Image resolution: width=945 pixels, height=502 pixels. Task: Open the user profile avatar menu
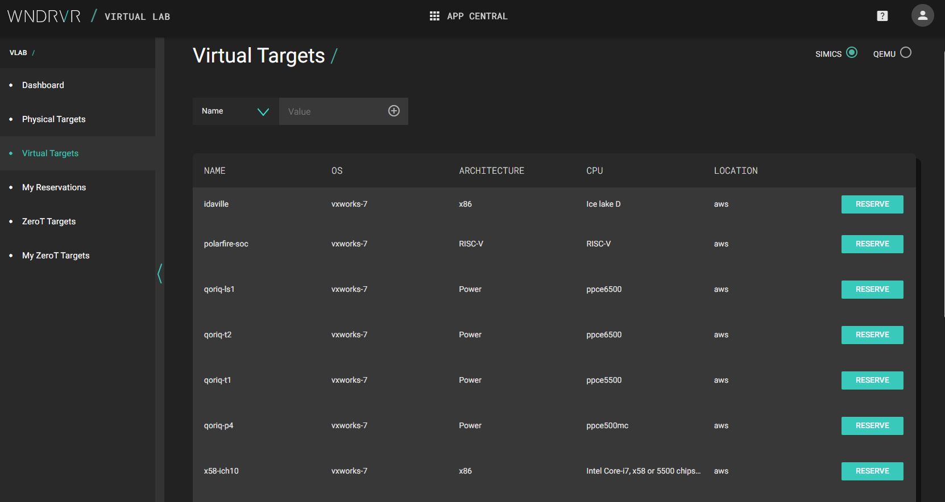point(922,16)
